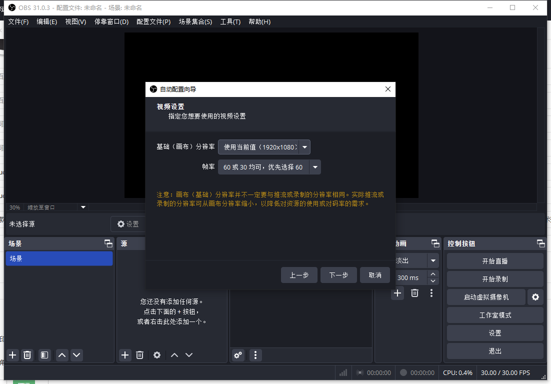Remove source using the trash icon
Viewport: 551px width, 384px height.
click(x=140, y=355)
